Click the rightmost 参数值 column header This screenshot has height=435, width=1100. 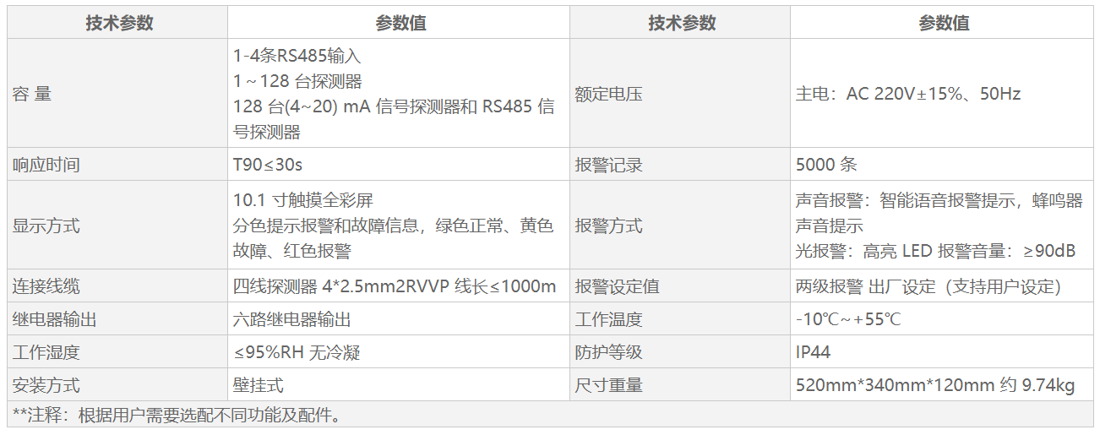pos(943,24)
